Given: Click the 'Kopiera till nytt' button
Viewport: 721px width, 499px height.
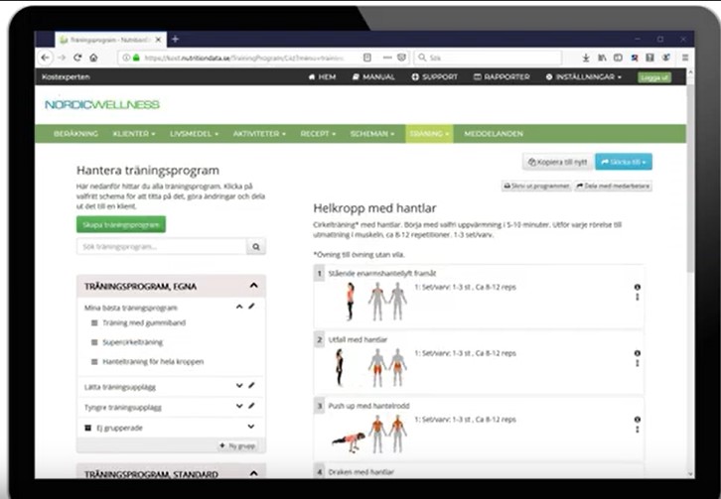Looking at the screenshot, I should [x=556, y=162].
